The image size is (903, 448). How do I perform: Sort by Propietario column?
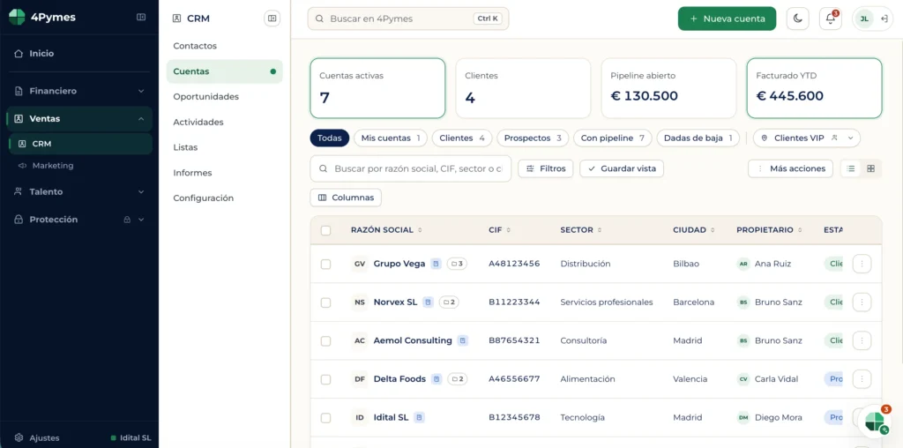769,230
